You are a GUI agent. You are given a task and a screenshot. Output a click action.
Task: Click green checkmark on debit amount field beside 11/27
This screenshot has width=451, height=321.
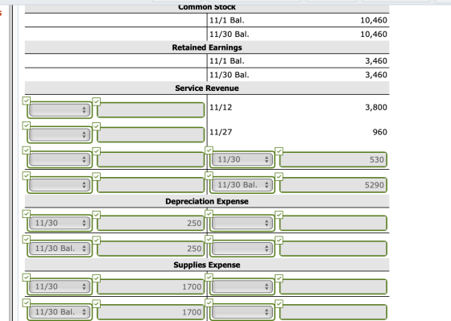click(97, 126)
